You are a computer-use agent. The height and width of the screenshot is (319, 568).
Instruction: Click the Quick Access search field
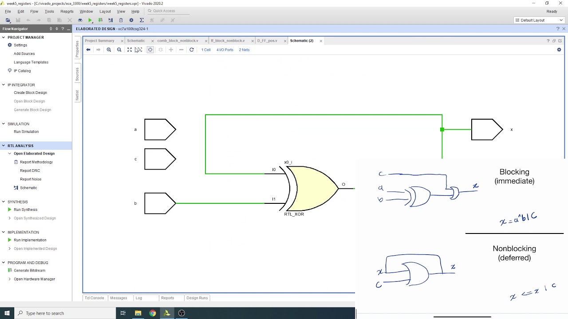(x=168, y=11)
